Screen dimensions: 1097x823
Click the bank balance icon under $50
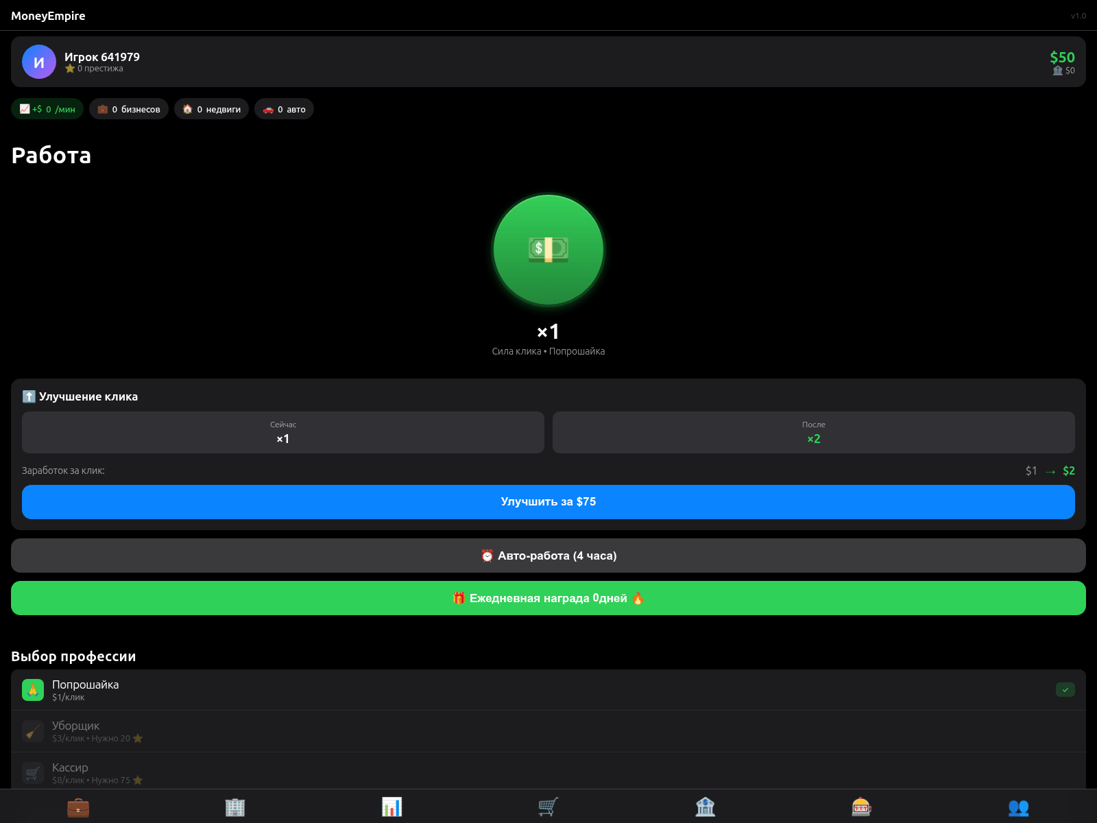pos(1057,71)
